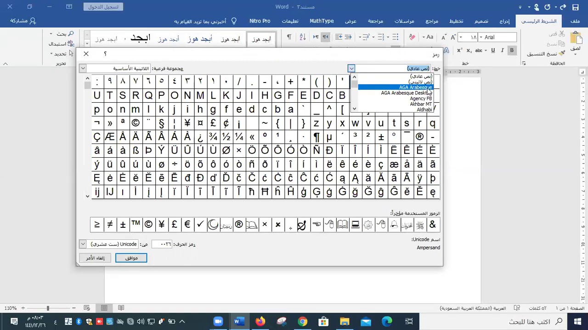Select Akhbar MT font

395,104
